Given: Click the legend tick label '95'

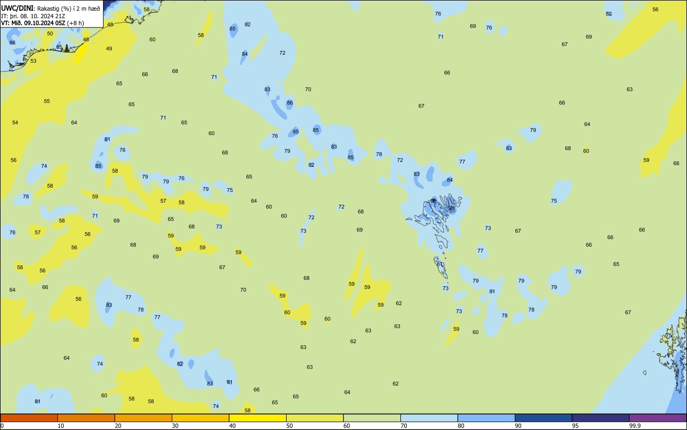Looking at the screenshot, I should [x=575, y=426].
